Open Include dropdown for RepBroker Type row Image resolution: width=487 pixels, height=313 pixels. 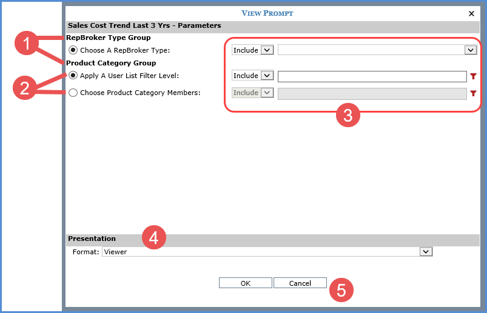(x=253, y=50)
